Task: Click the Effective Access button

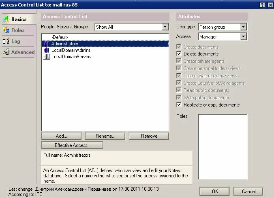Action: [x=72, y=145]
